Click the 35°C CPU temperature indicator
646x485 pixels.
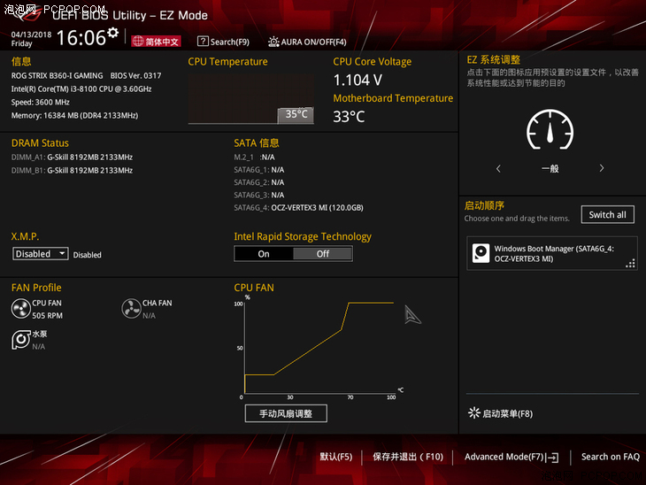tap(296, 114)
